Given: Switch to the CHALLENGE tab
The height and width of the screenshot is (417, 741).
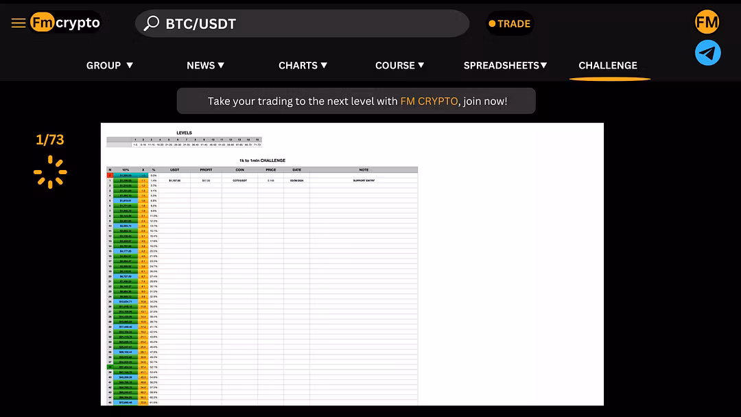Looking at the screenshot, I should (608, 65).
